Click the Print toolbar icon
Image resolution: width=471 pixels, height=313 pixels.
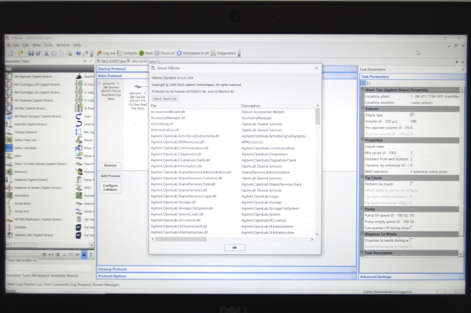pyautogui.click(x=69, y=53)
